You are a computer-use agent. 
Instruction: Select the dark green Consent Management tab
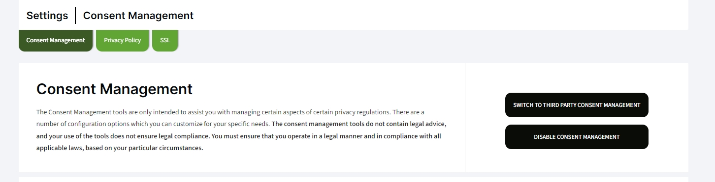(56, 40)
